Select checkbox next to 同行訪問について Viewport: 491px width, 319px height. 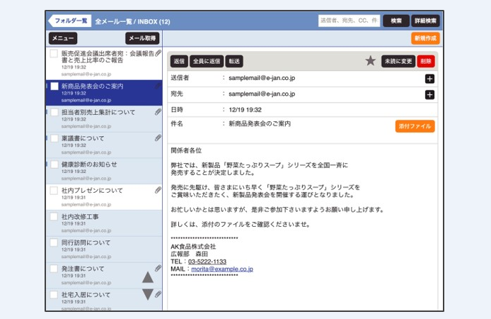(54, 242)
